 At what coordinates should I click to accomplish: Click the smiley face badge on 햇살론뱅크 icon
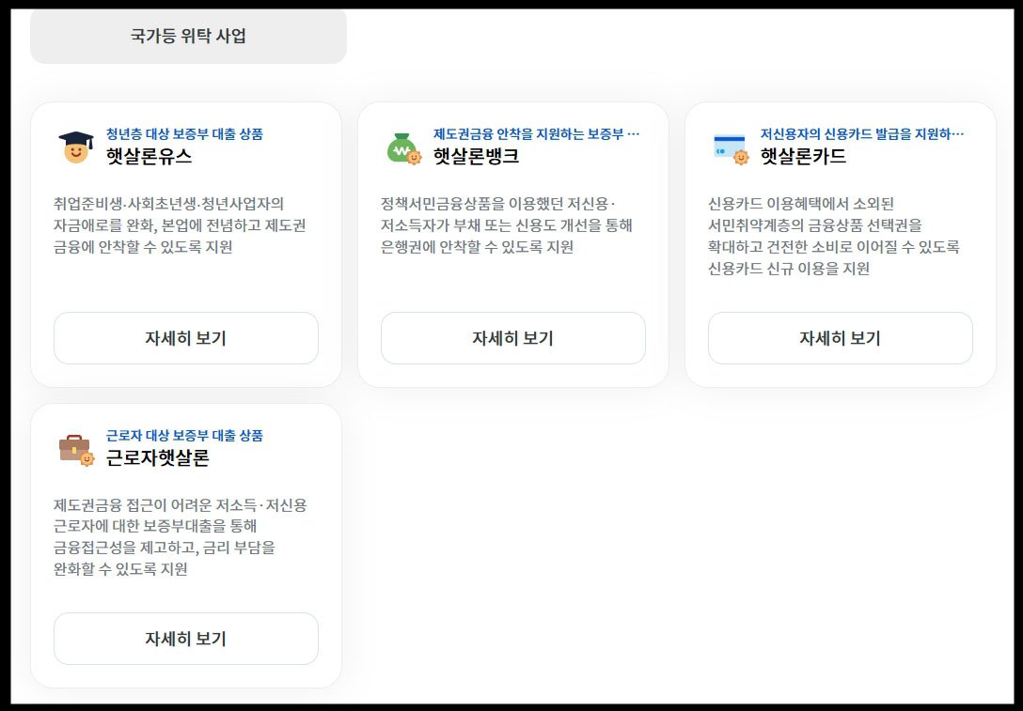tap(414, 156)
